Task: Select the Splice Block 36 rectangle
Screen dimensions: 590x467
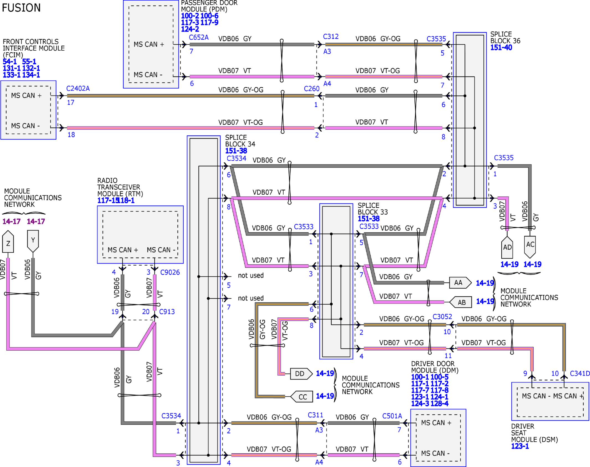Action: tap(470, 120)
